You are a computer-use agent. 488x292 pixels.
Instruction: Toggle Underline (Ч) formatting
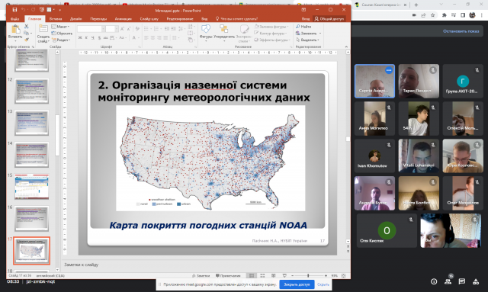[93, 37]
